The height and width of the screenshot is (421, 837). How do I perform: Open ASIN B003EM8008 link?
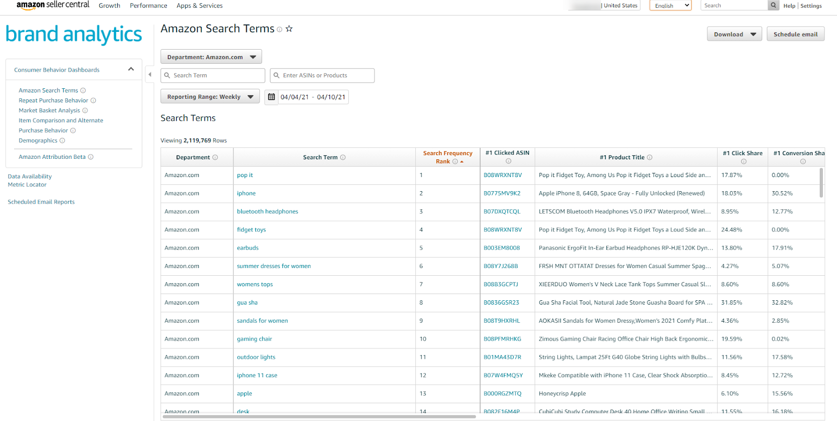[x=502, y=248]
